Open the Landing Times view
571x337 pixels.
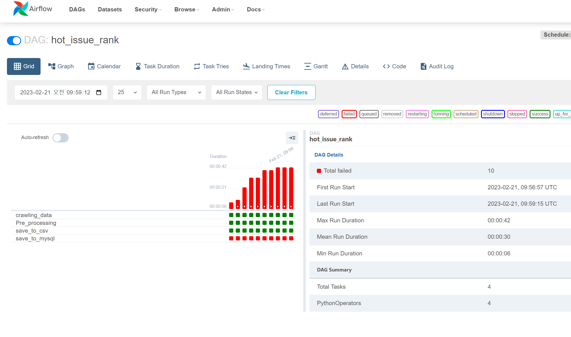pos(266,66)
